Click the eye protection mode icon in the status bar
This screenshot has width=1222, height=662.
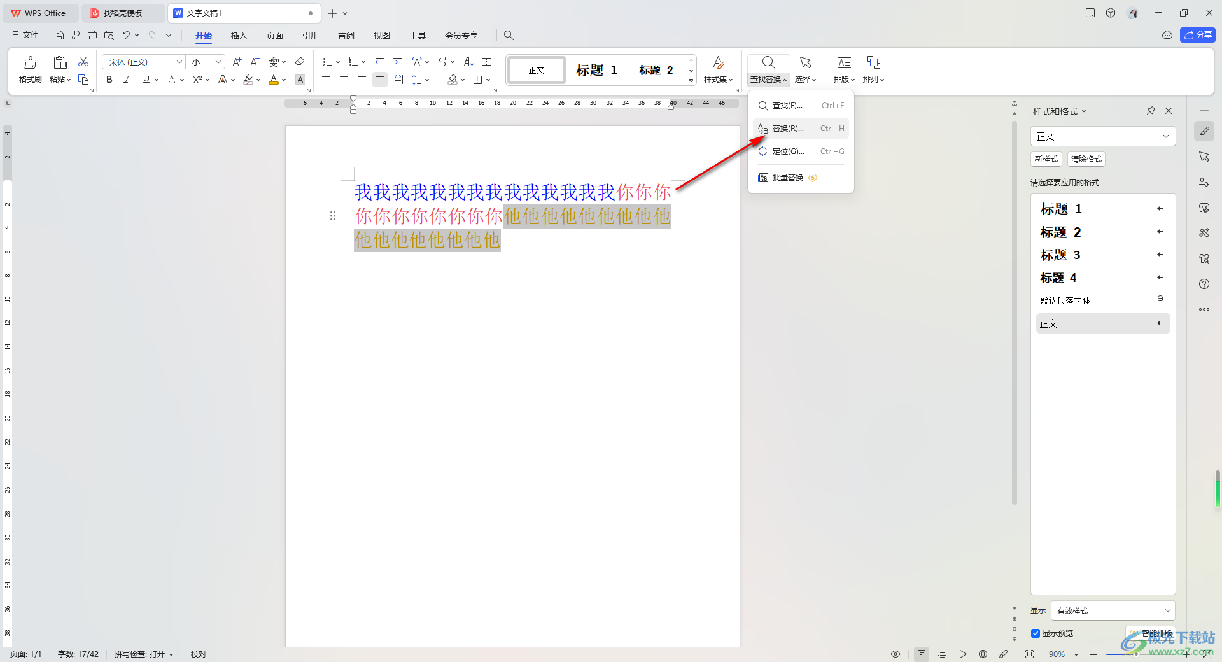895,654
